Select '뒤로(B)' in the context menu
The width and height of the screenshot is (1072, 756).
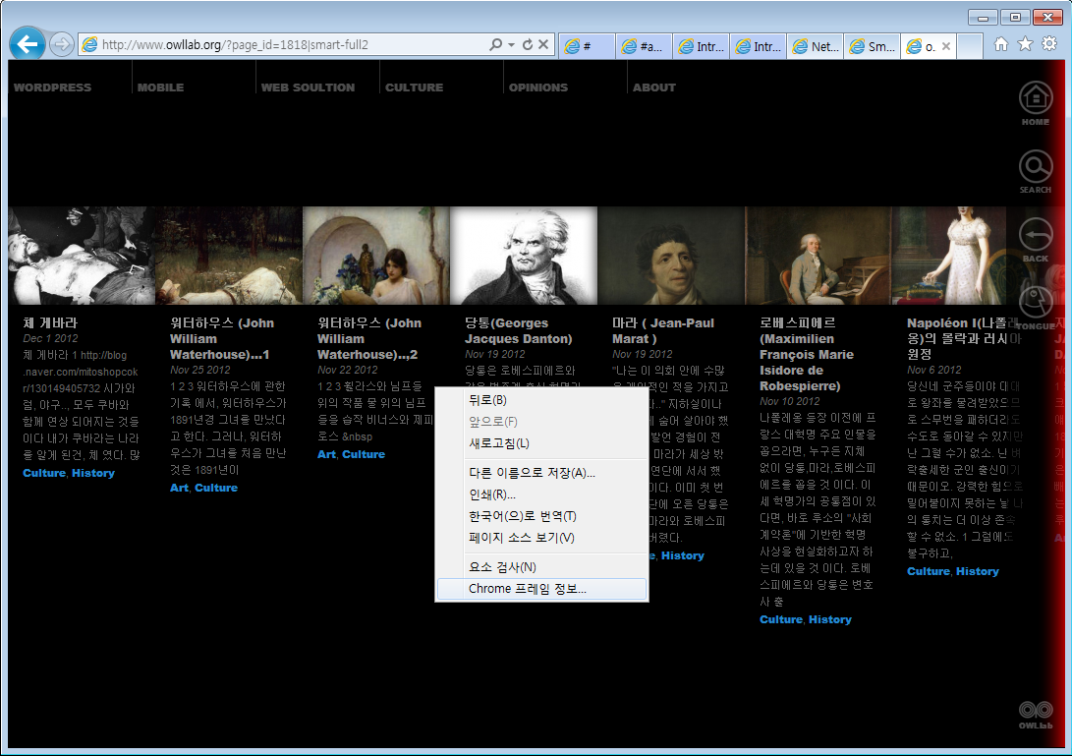[541, 400]
